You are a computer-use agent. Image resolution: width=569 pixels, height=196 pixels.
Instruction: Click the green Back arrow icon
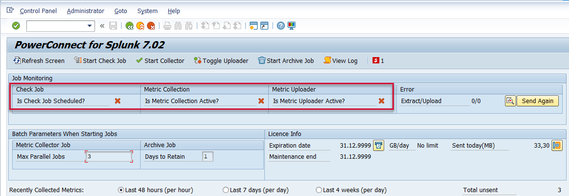[130, 26]
